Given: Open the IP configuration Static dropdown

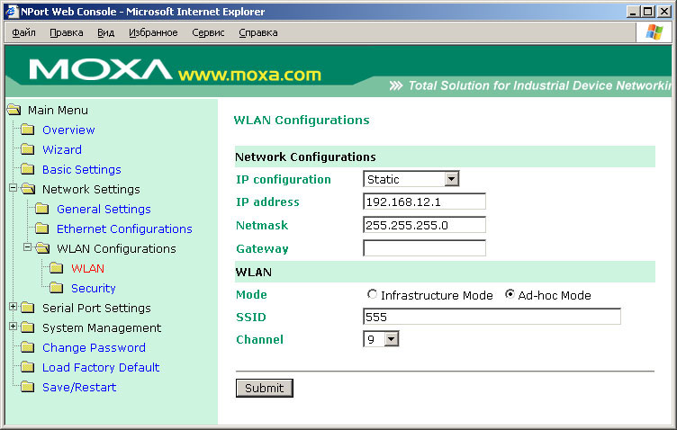Looking at the screenshot, I should click(x=451, y=179).
